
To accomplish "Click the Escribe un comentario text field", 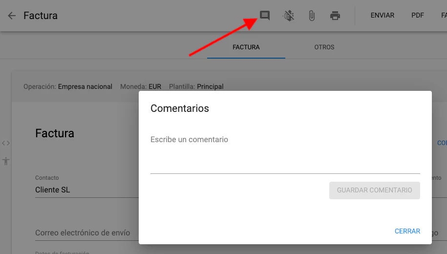I will [x=285, y=156].
